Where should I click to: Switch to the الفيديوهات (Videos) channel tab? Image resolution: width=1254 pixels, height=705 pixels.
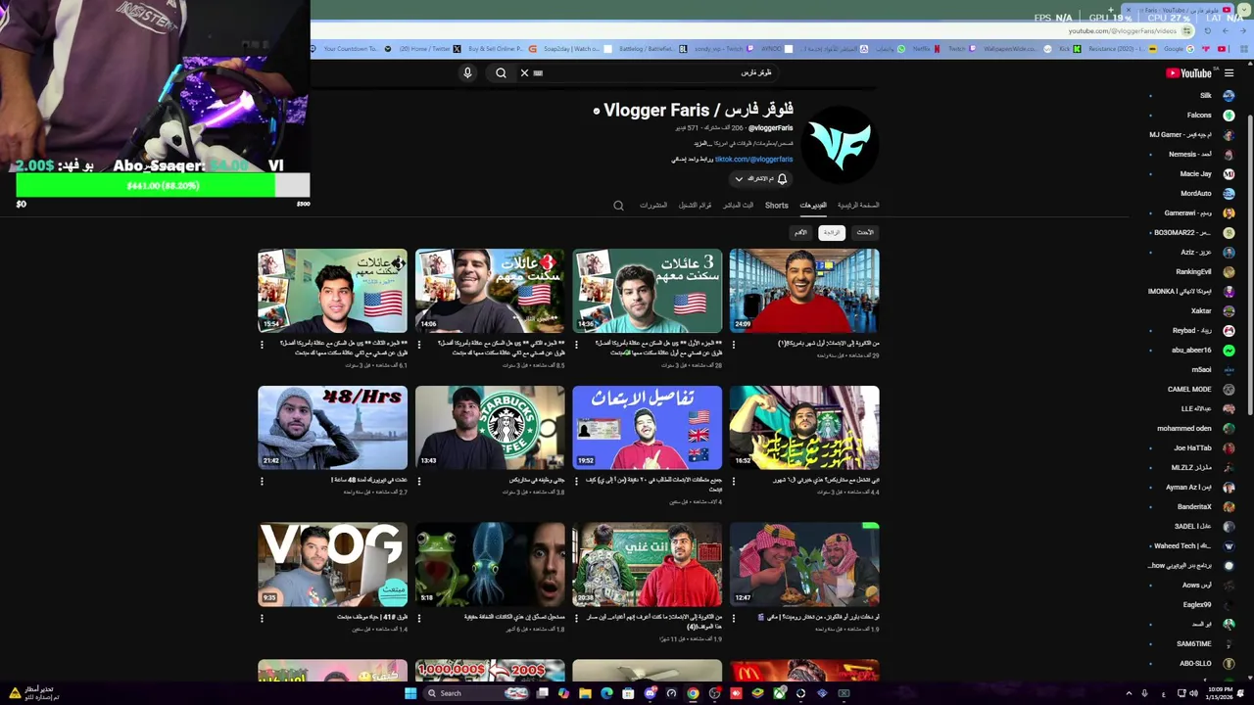[x=813, y=206]
